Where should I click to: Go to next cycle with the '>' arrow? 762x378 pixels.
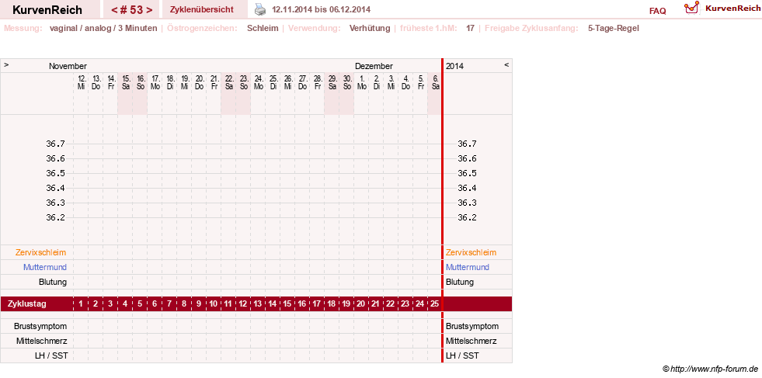point(149,10)
